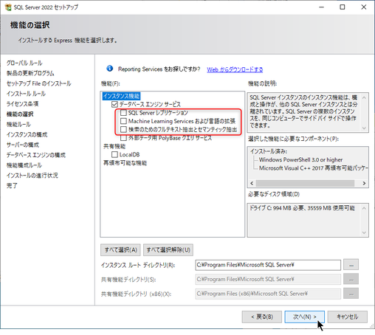The height and width of the screenshot is (335, 375).
Task: Click Microsoft Visual C++ 2017 entry
Action: point(314,168)
